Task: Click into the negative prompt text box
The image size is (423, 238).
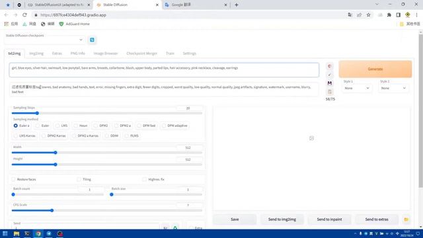Action: click(164, 89)
